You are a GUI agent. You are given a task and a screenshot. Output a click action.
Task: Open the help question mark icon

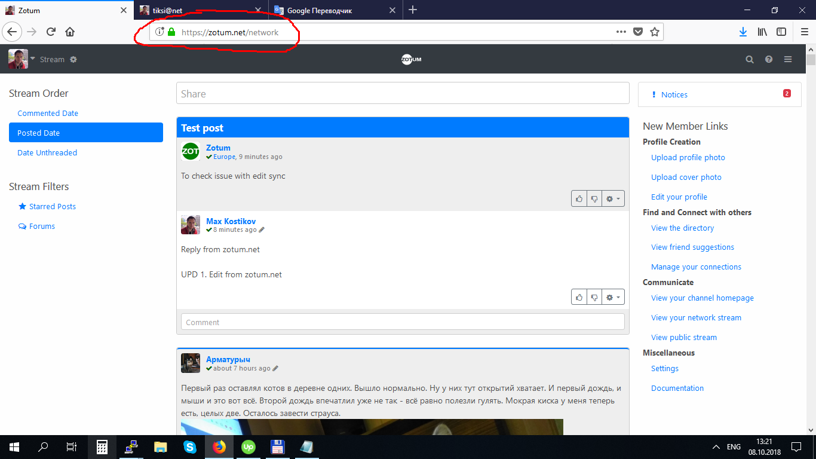(769, 60)
